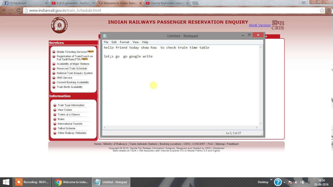
Task: Click the browser address bar URL
Action: pyautogui.click(x=65, y=10)
